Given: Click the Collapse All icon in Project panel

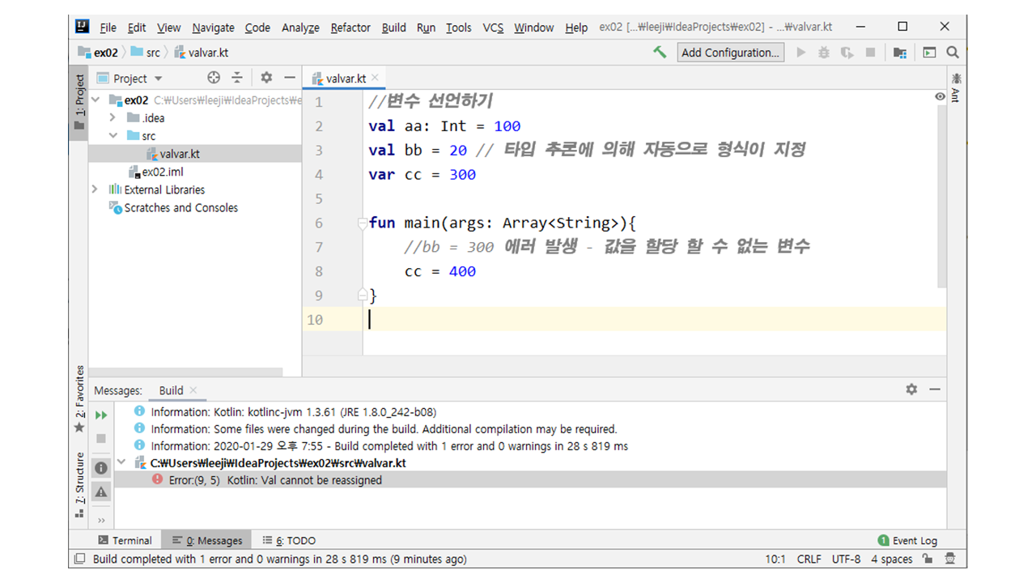Looking at the screenshot, I should point(237,78).
